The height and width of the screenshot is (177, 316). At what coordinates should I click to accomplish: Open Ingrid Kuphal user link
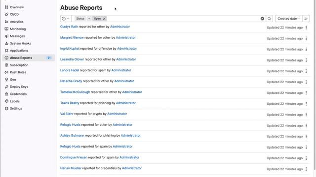[x=70, y=49]
